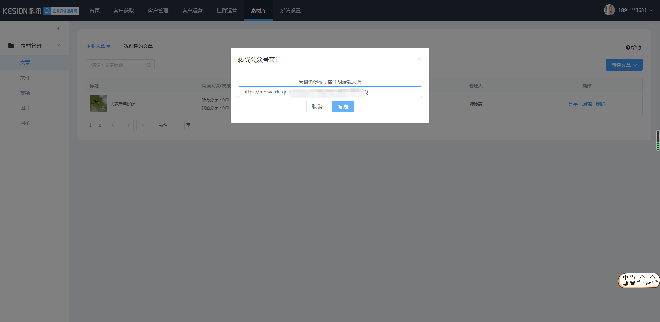Switch to 我创建的文章 tab

[138, 46]
